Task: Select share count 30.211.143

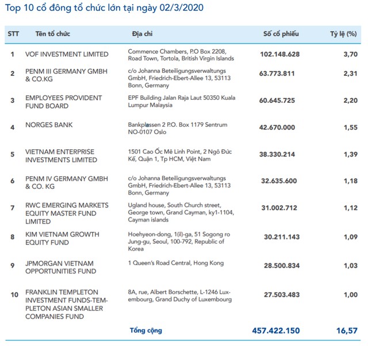Action: coord(282,237)
